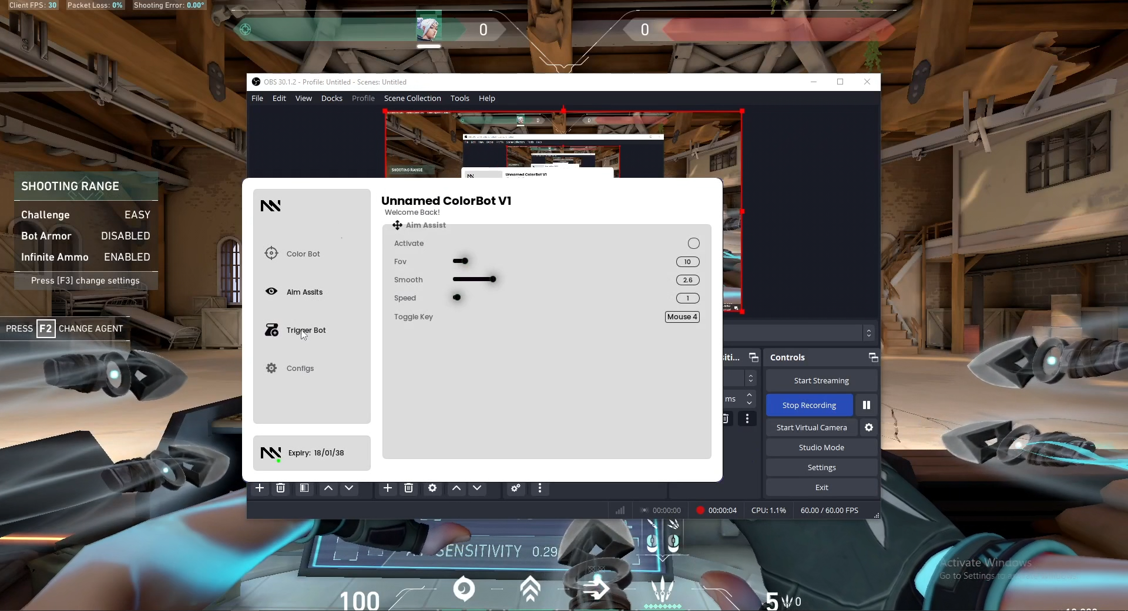Click Stop Recording button
Image resolution: width=1128 pixels, height=611 pixels.
[809, 405]
